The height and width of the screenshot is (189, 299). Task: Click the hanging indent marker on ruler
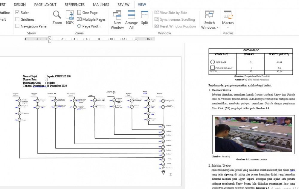(50, 40)
